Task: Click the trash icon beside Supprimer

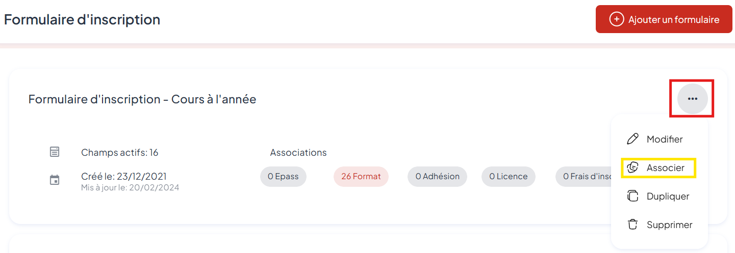Action: coord(632,224)
